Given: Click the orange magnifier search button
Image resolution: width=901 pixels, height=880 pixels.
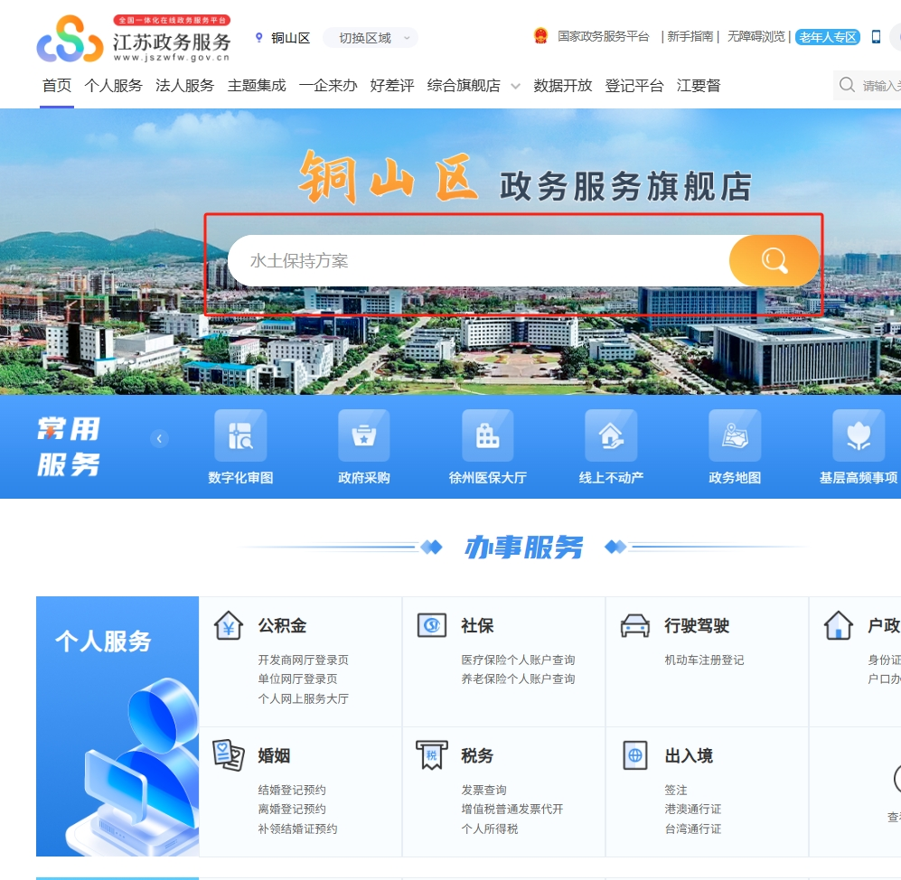Looking at the screenshot, I should click(x=774, y=261).
